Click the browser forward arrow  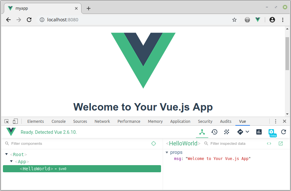pos(19,20)
